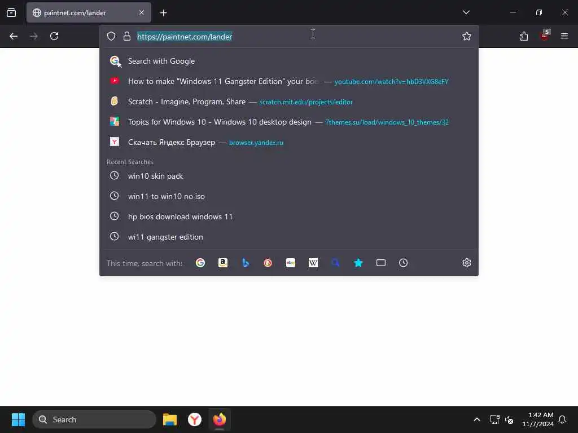Open tracking protection shield icon
Image resolution: width=578 pixels, height=433 pixels.
111,36
